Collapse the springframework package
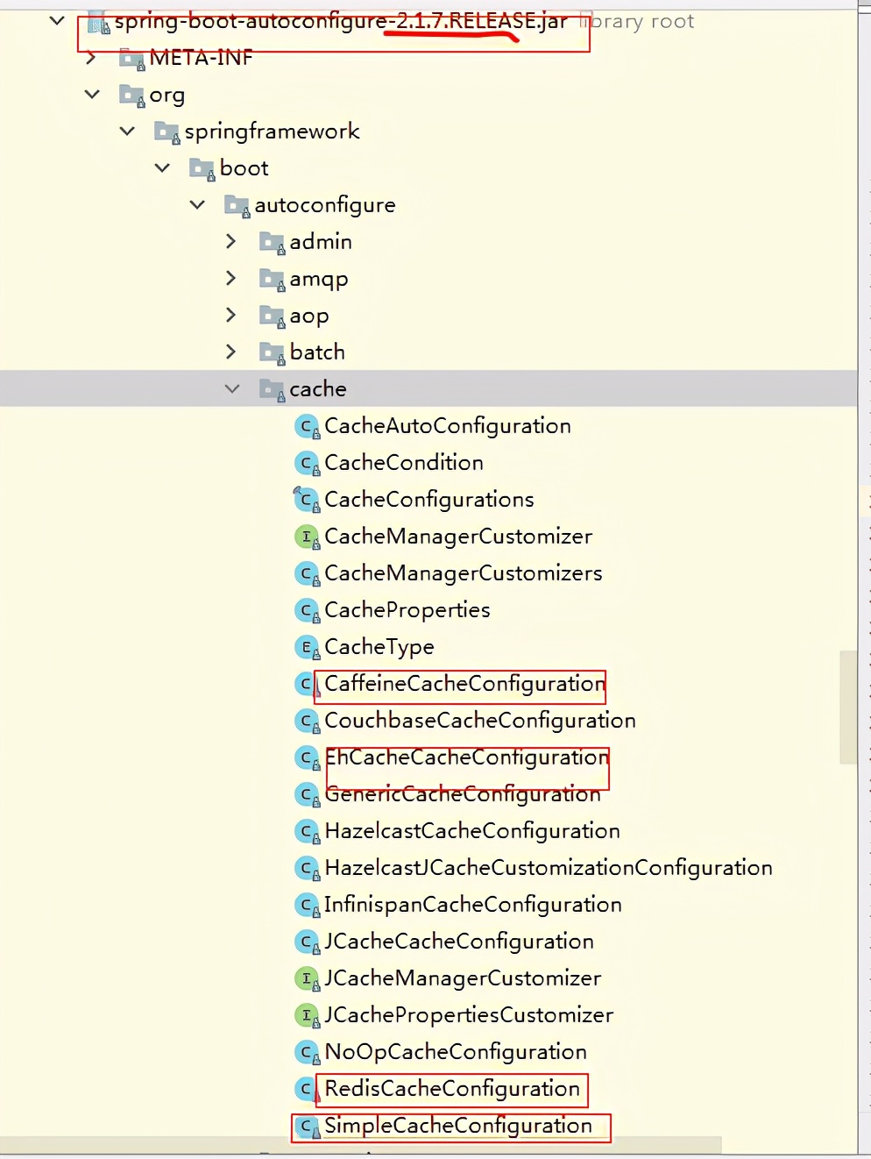Screen dimensions: 871x1159 coord(127,131)
